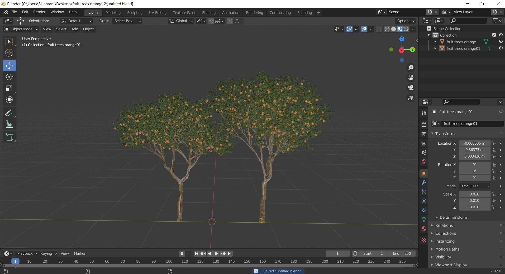Uncheck Collection exclude checkbox

pyautogui.click(x=494, y=35)
